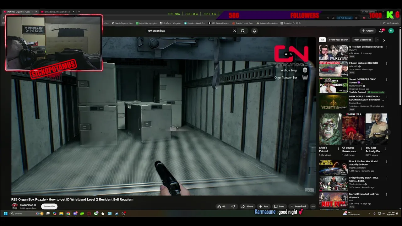Open options for You Can Actually Do short
402x226 pixels.
385,149
